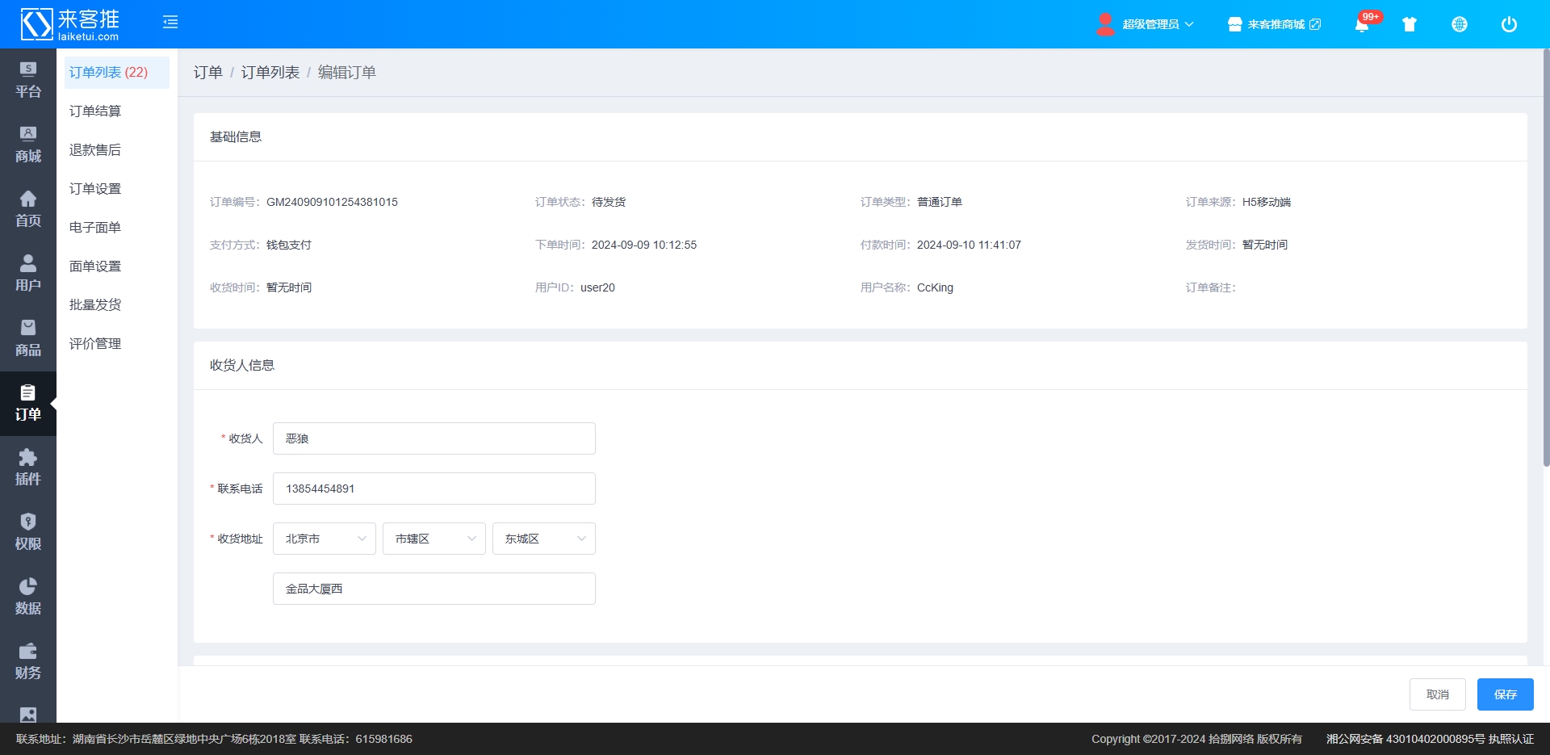Click the 取消 cancel button
The image size is (1550, 755).
click(x=1437, y=694)
